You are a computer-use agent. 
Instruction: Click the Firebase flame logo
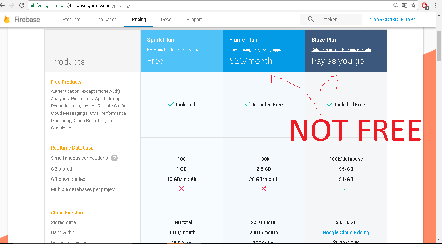pyautogui.click(x=7, y=20)
